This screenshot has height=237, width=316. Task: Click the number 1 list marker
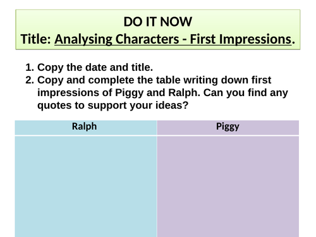click(30, 68)
